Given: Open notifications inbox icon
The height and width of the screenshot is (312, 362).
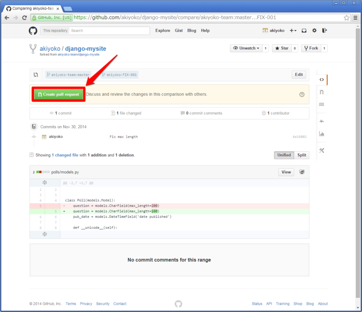Looking at the screenshot, I should (304, 30).
